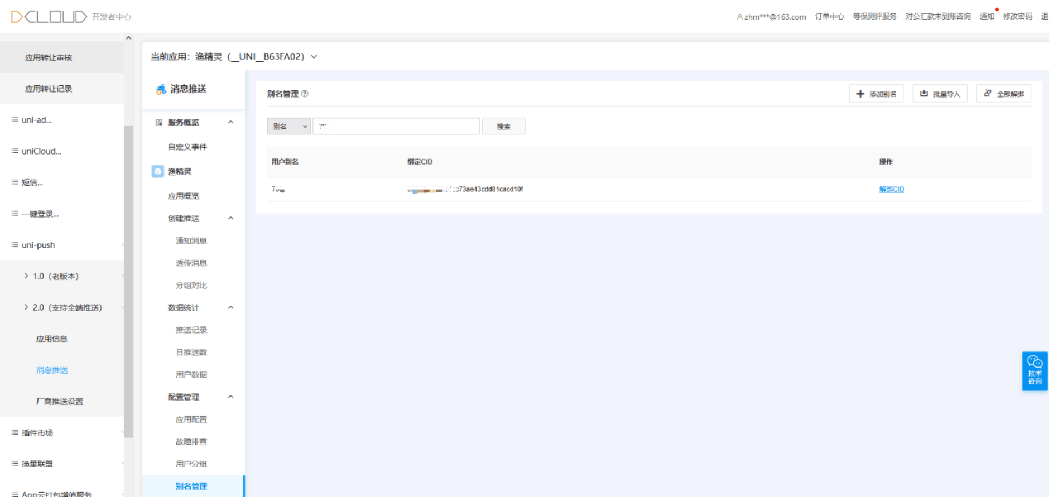This screenshot has height=497, width=1049.
Task: Click the list icon next to 换量联盟
Action: coord(15,463)
